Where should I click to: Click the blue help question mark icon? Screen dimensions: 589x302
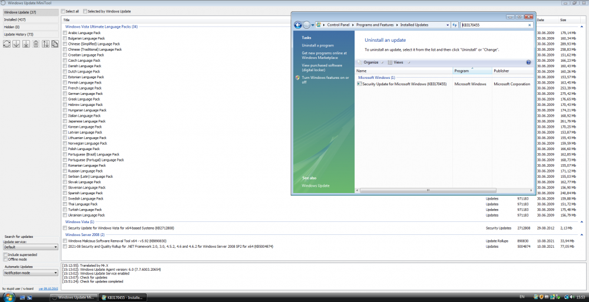[x=528, y=62]
